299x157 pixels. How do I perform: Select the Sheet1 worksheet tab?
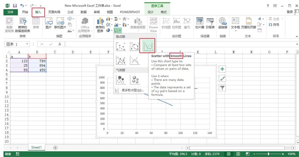click(36, 147)
